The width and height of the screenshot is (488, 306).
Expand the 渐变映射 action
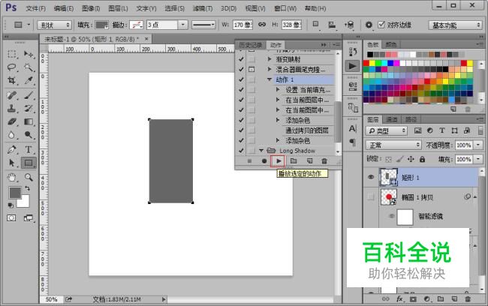270,59
